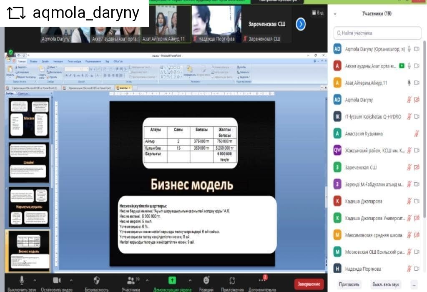Click IK avatar of IT-lyceum Kokshetau

[x=337, y=116]
